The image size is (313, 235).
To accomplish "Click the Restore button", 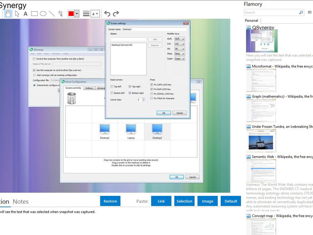I will (110, 201).
